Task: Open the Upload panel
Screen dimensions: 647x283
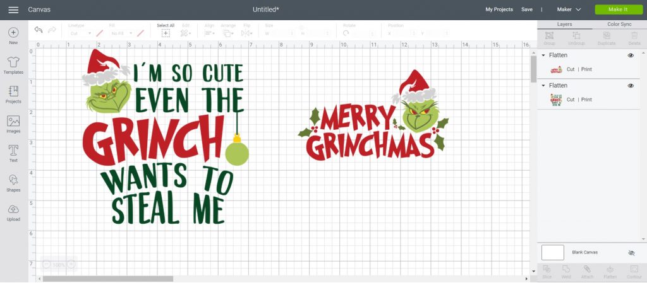Action: pos(13,212)
